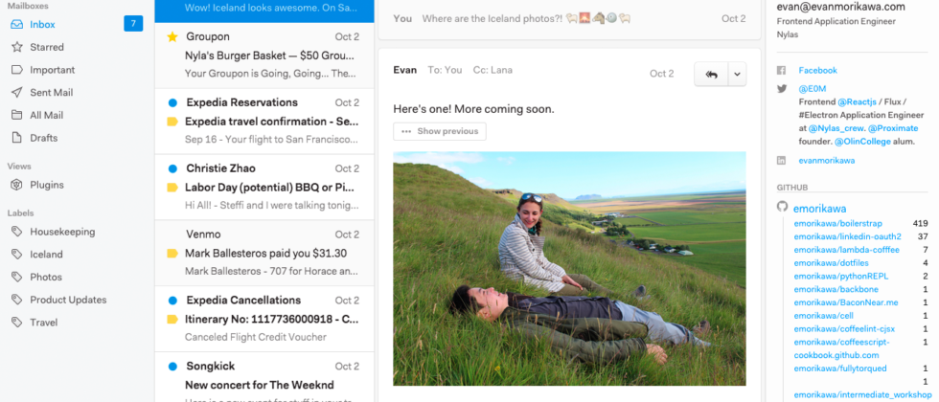Open the Iceland label

click(46, 255)
